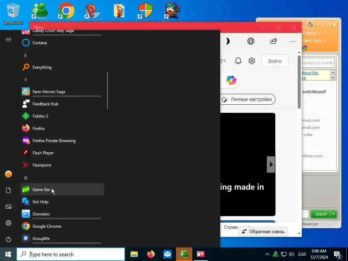Switch to News app taskbar button
The height and width of the screenshot is (261, 348).
(201, 254)
